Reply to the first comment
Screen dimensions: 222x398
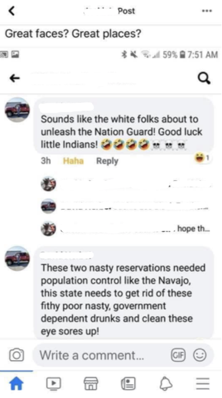(107, 161)
